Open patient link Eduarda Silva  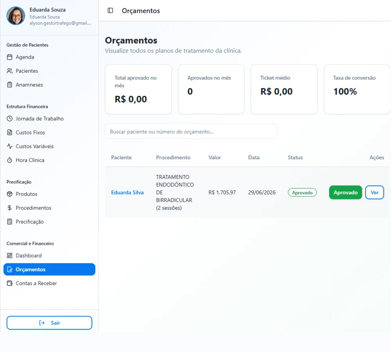click(127, 192)
